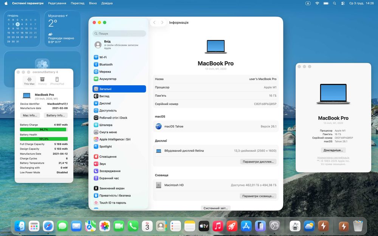Viewport: 378px width, 236px height.
Task: Open Messages from the Dock
Action: click(x=62, y=226)
